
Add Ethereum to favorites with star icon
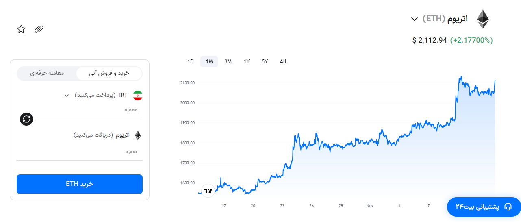tap(21, 29)
